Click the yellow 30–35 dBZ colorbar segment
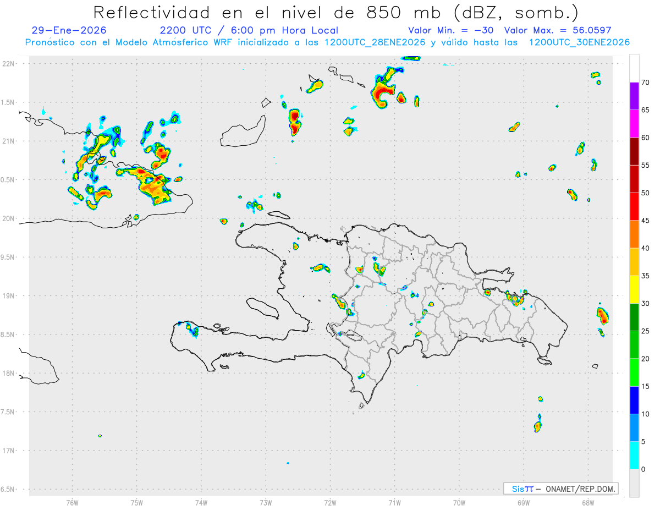 click(x=634, y=290)
